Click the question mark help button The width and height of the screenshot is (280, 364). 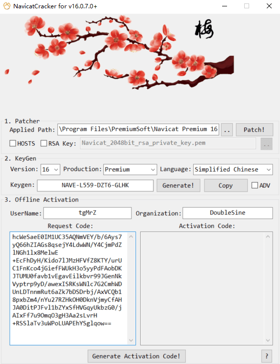[x=267, y=356]
